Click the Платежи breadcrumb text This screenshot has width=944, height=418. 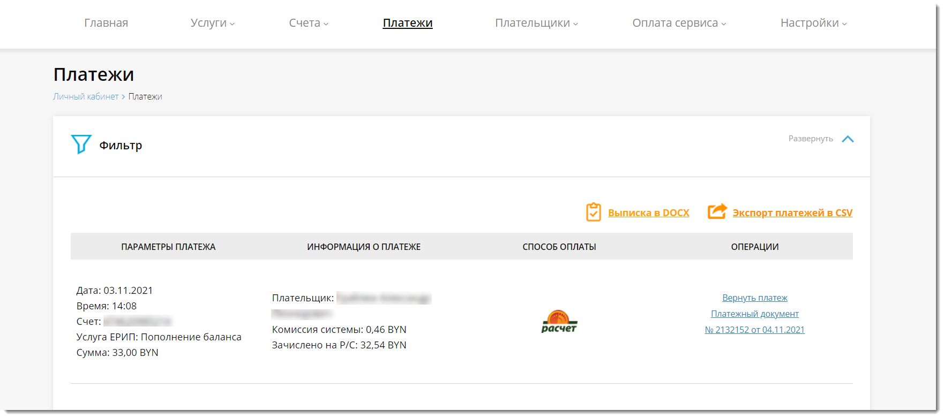(145, 96)
